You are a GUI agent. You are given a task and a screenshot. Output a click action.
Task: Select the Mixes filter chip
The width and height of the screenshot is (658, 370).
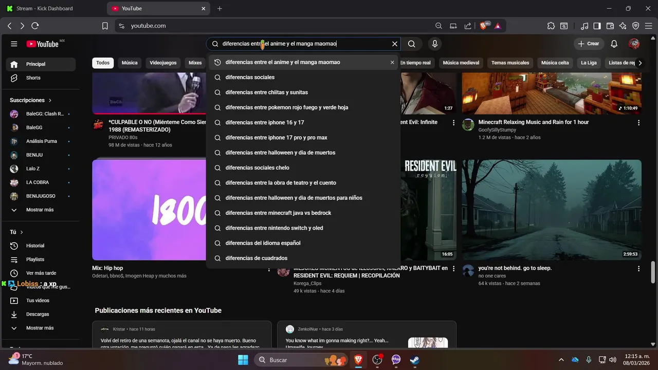pos(195,63)
